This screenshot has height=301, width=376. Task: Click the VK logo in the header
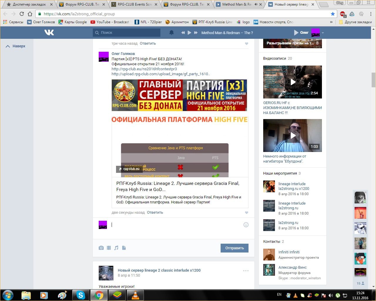click(x=49, y=33)
